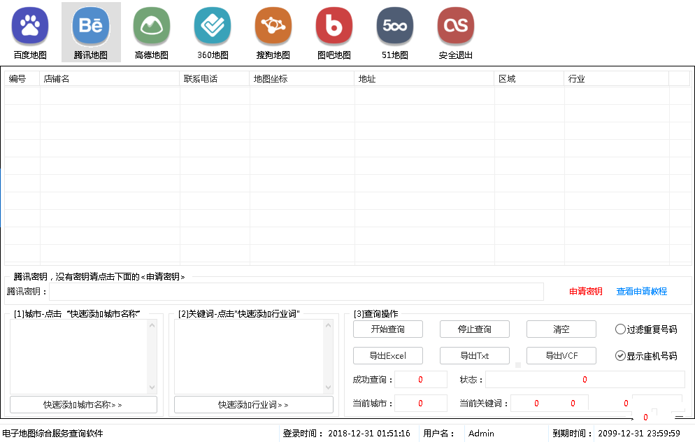Viewport: 695px width, 442px height.
Task: Export results with 导出Excel button
Action: coord(388,355)
